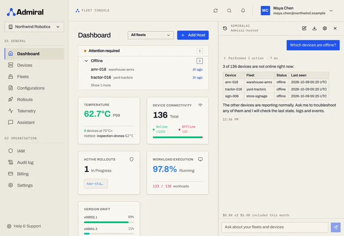This screenshot has height=236, width=344.
Task: Click the nav-sta… rollout chip
Action: [x=95, y=184]
